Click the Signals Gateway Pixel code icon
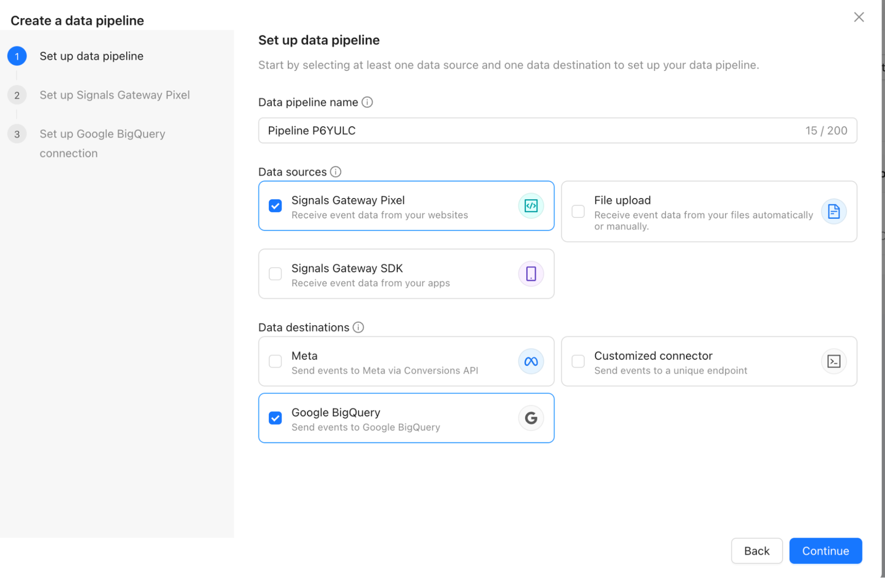885x578 pixels. click(530, 206)
